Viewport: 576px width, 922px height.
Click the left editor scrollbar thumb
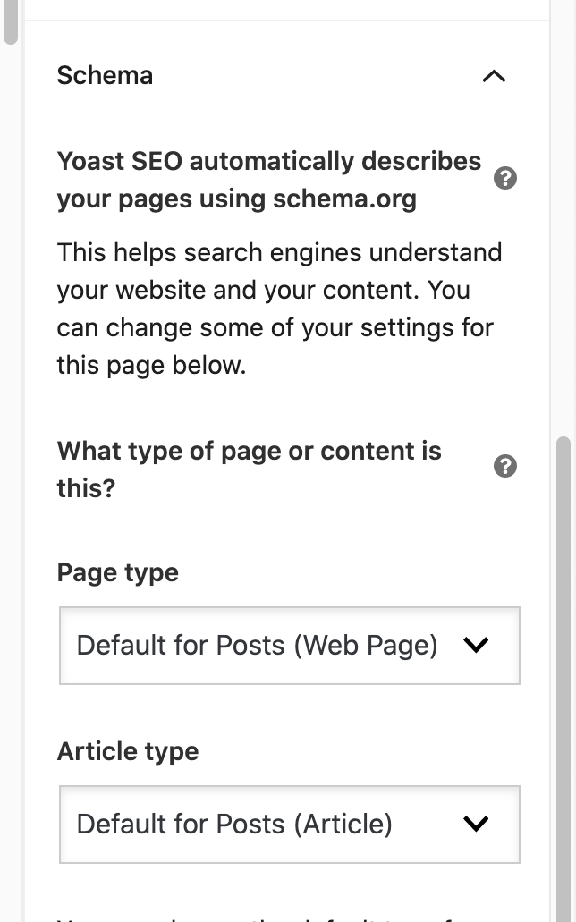click(10, 22)
